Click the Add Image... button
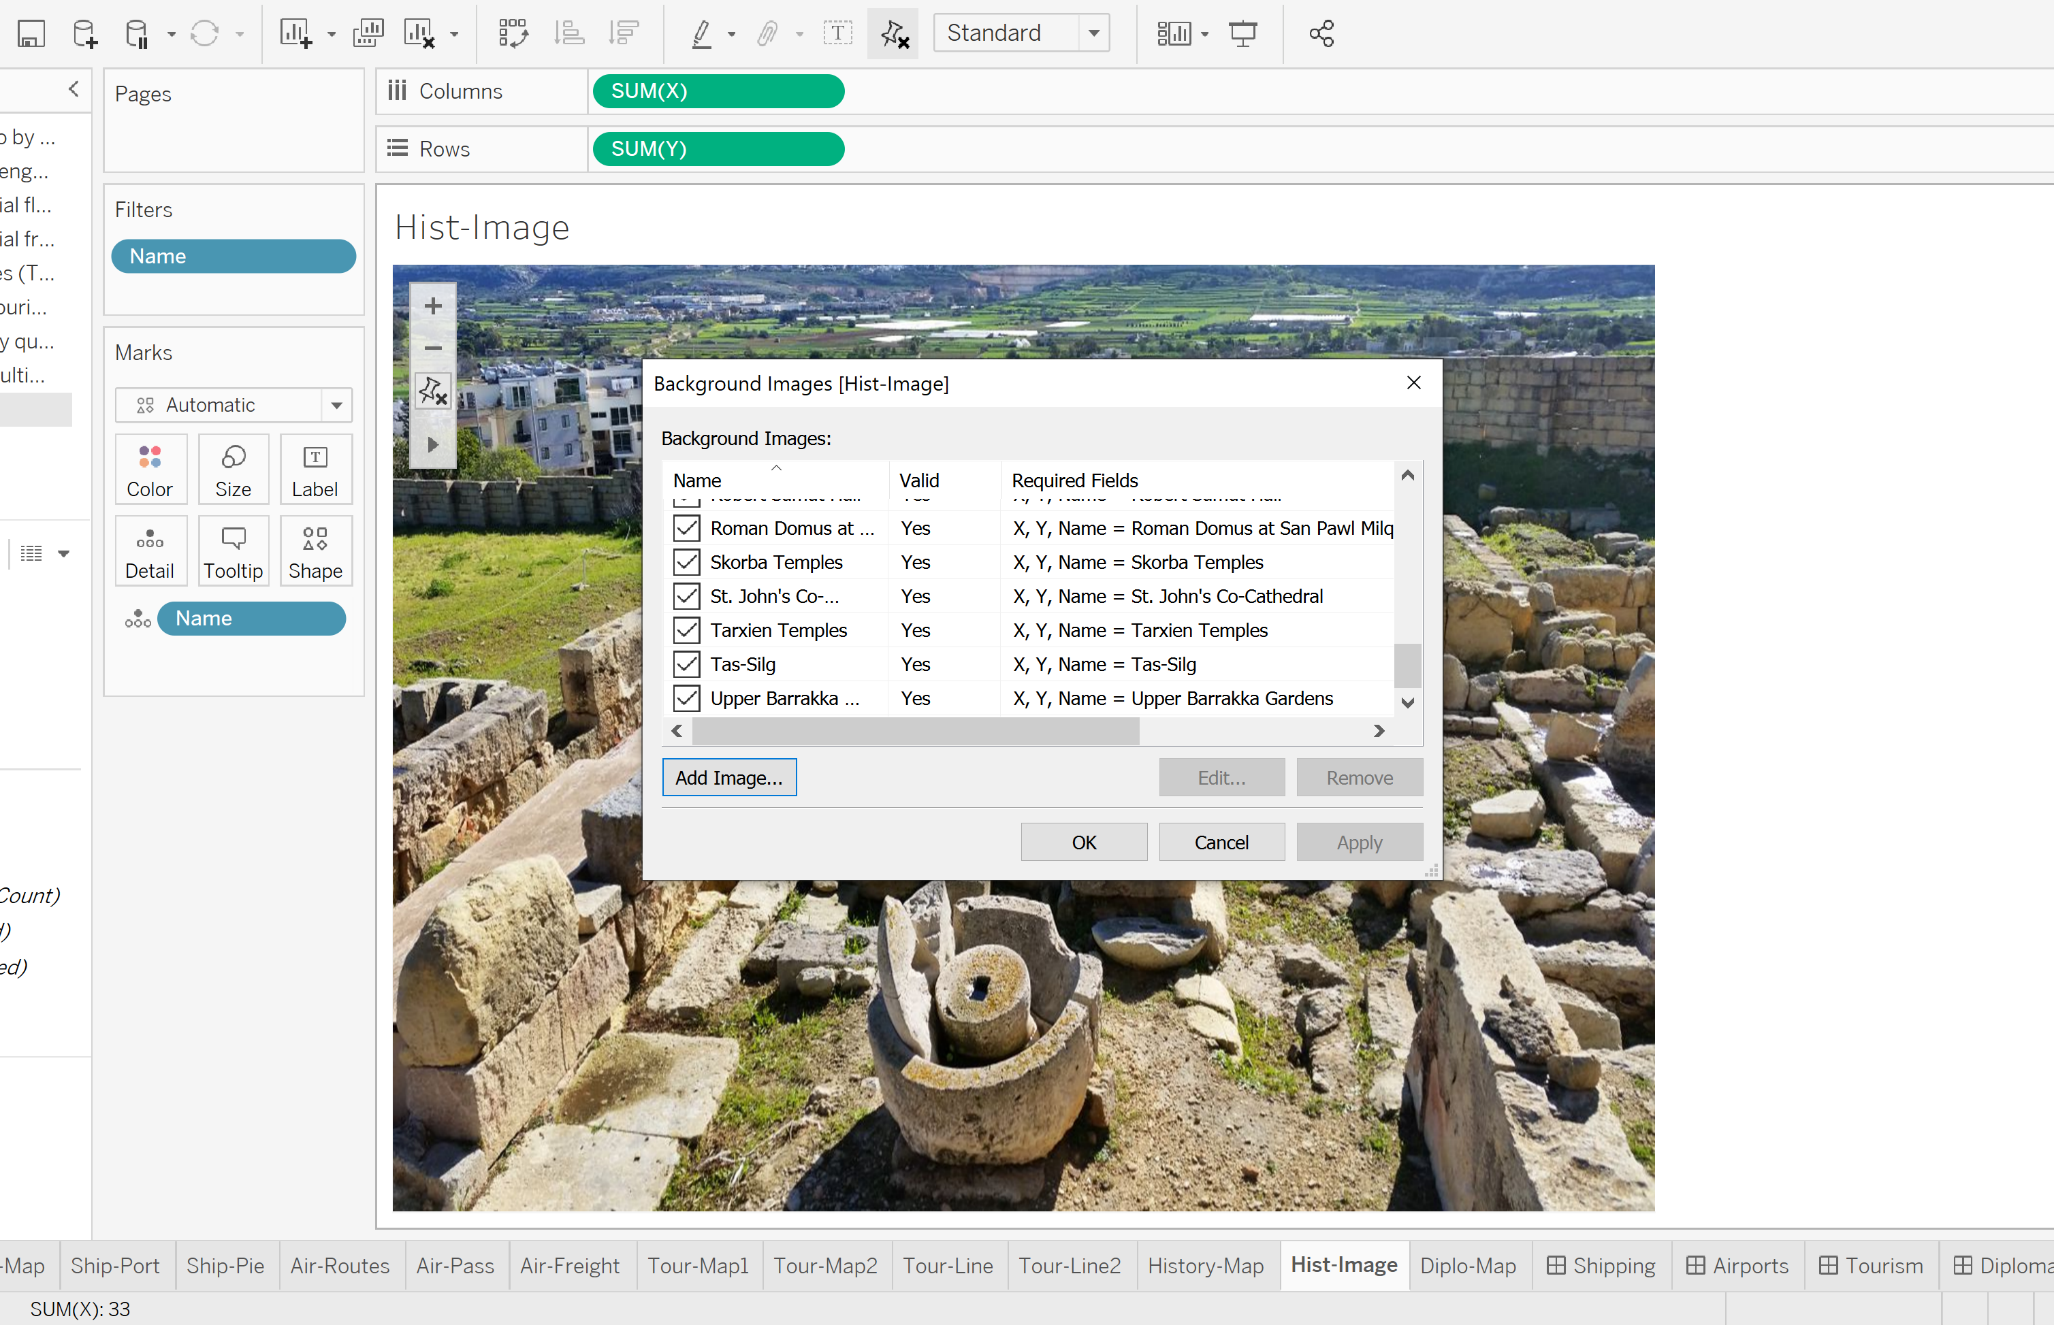 click(729, 777)
